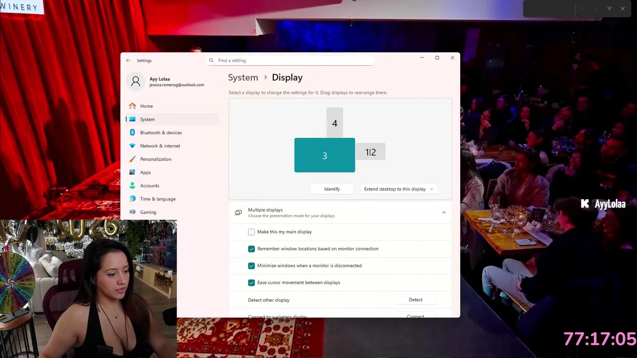This screenshot has width=637, height=358.
Task: Go back with the Settings back arrow
Action: coord(128,61)
